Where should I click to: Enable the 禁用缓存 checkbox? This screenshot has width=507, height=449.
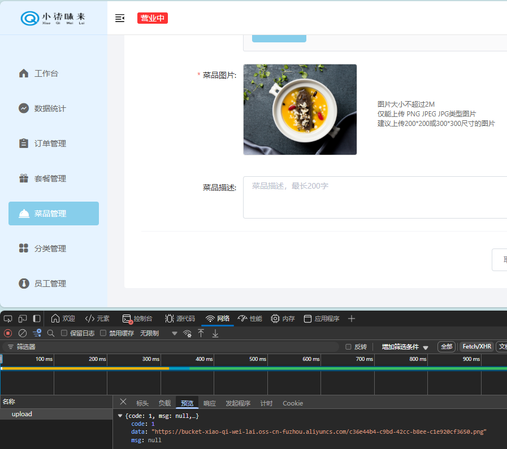[103, 333]
